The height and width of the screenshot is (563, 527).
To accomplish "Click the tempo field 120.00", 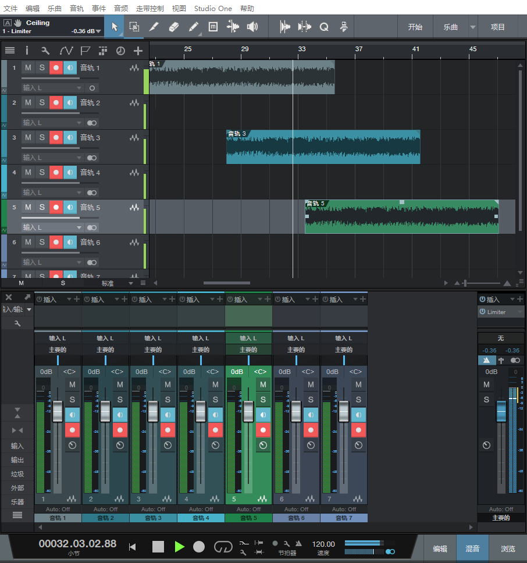I will (x=323, y=544).
